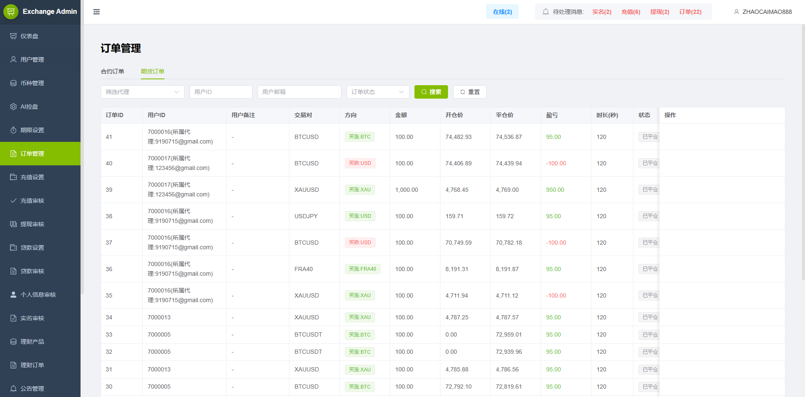This screenshot has height=397, width=805.
Task: Open 贷款审核 document icon in sidebar
Action: (x=13, y=271)
